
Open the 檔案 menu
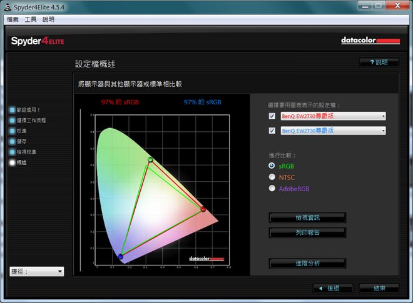[x=13, y=19]
